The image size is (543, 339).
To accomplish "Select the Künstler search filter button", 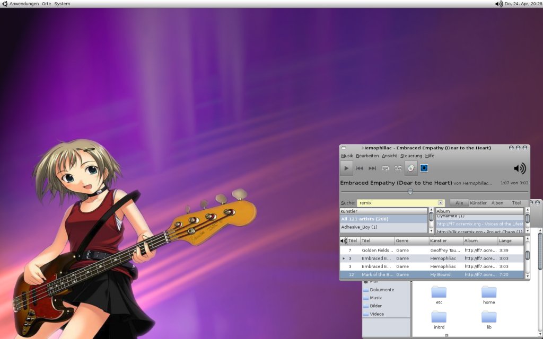I will (478, 203).
